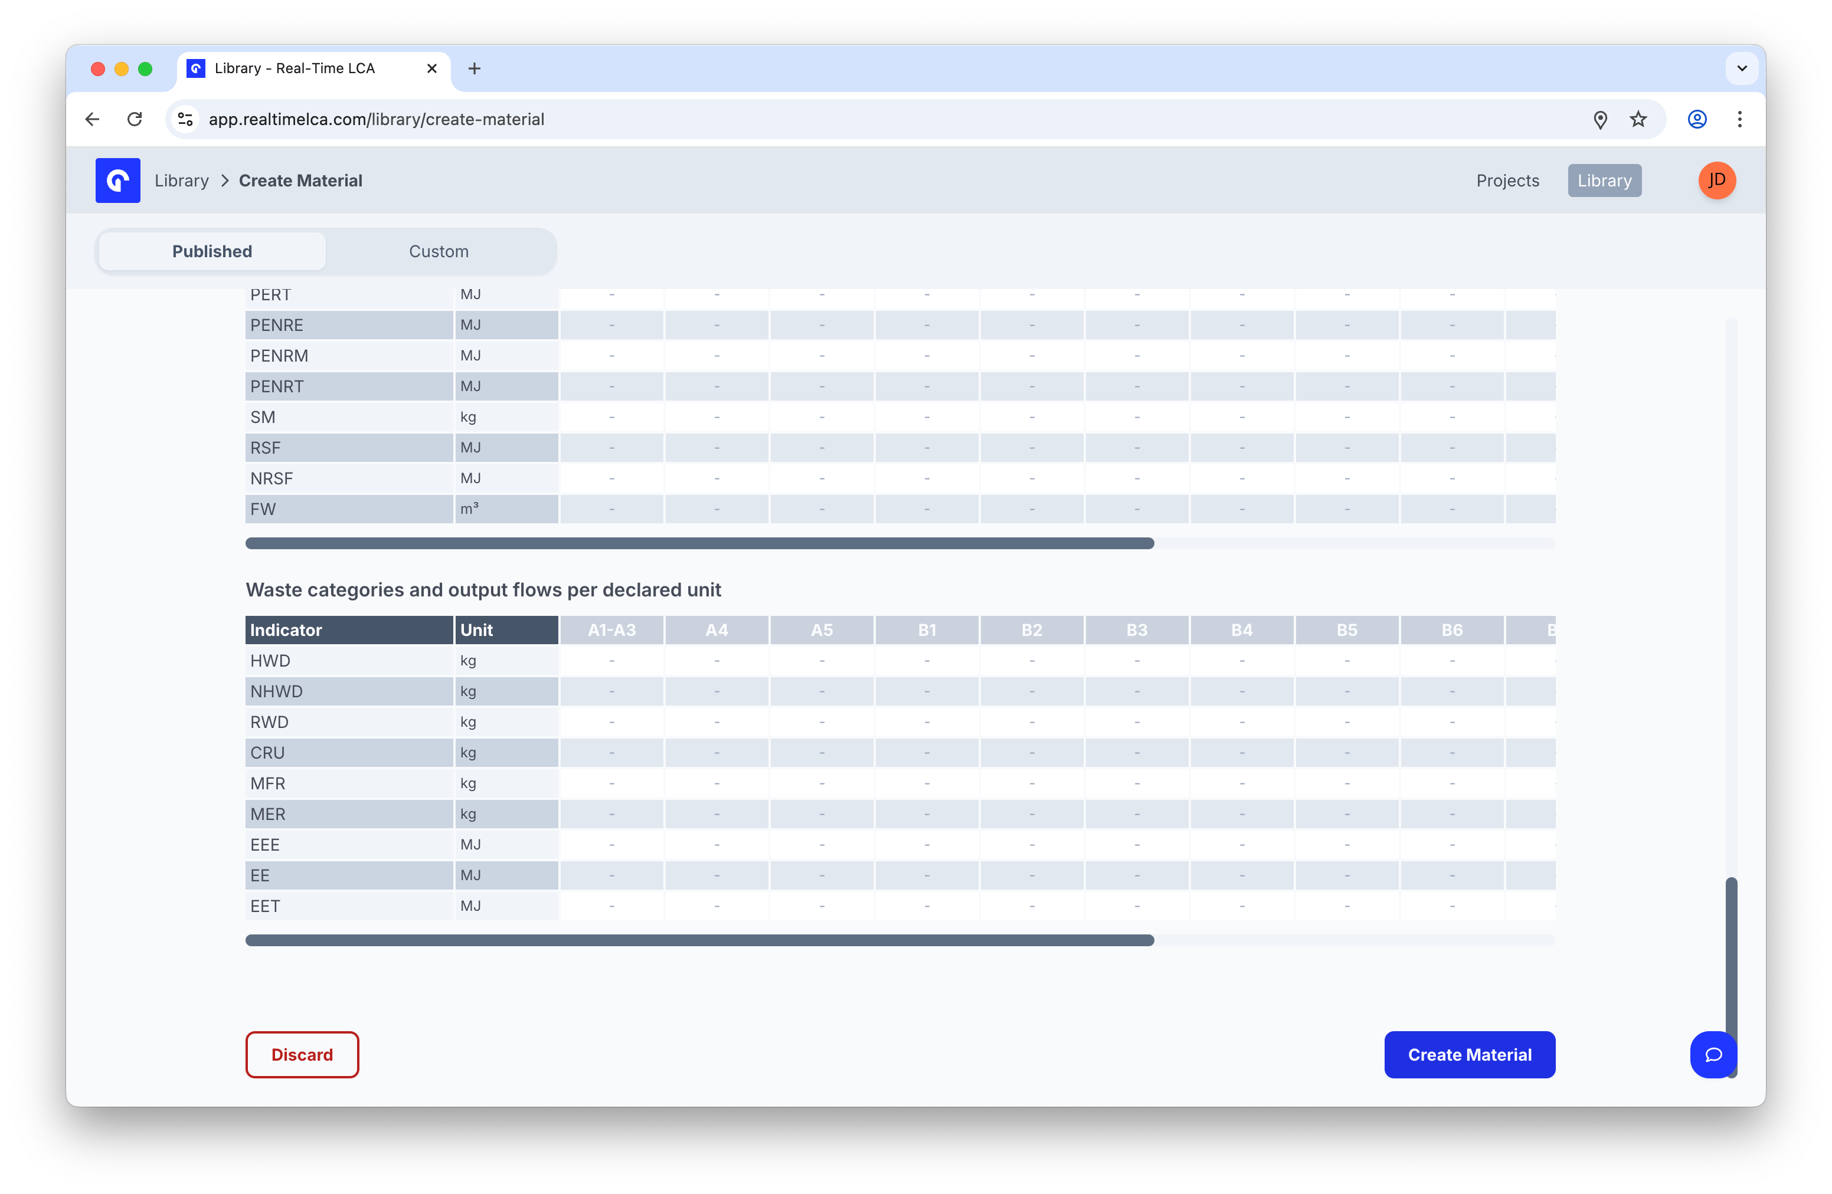
Task: Click the B3 column header
Action: 1137,630
